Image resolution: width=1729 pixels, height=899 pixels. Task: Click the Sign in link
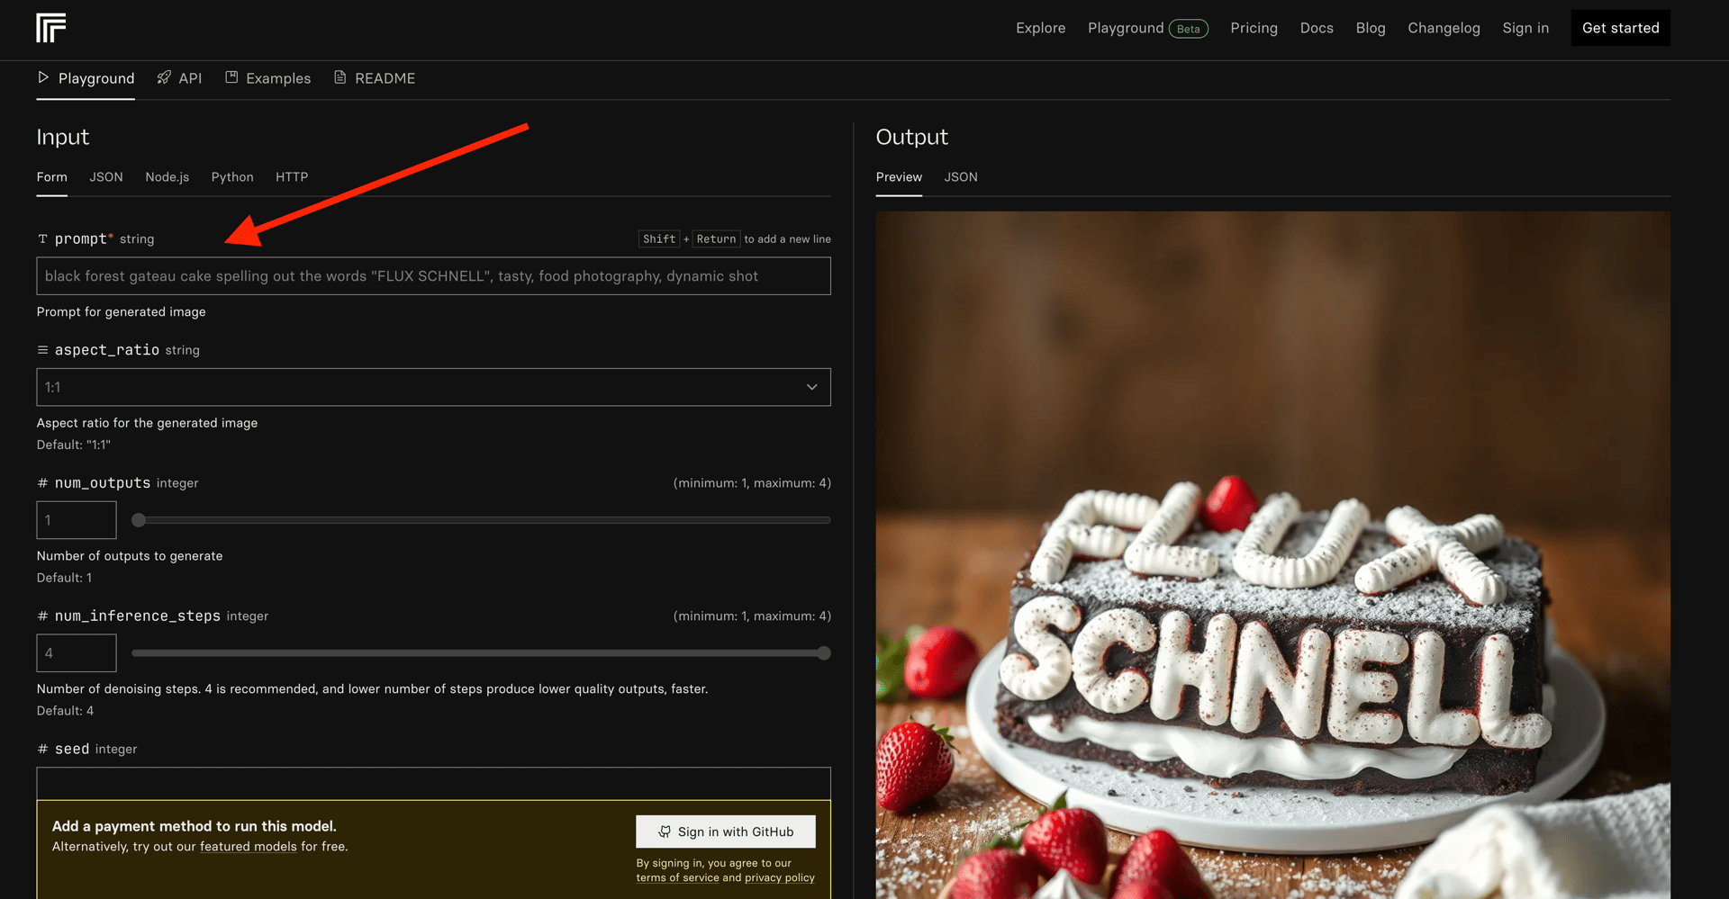pos(1525,28)
